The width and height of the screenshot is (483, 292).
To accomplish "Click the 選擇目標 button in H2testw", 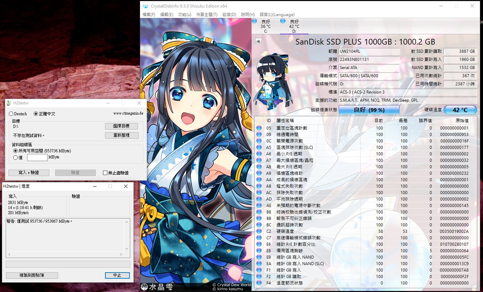I will [x=122, y=126].
